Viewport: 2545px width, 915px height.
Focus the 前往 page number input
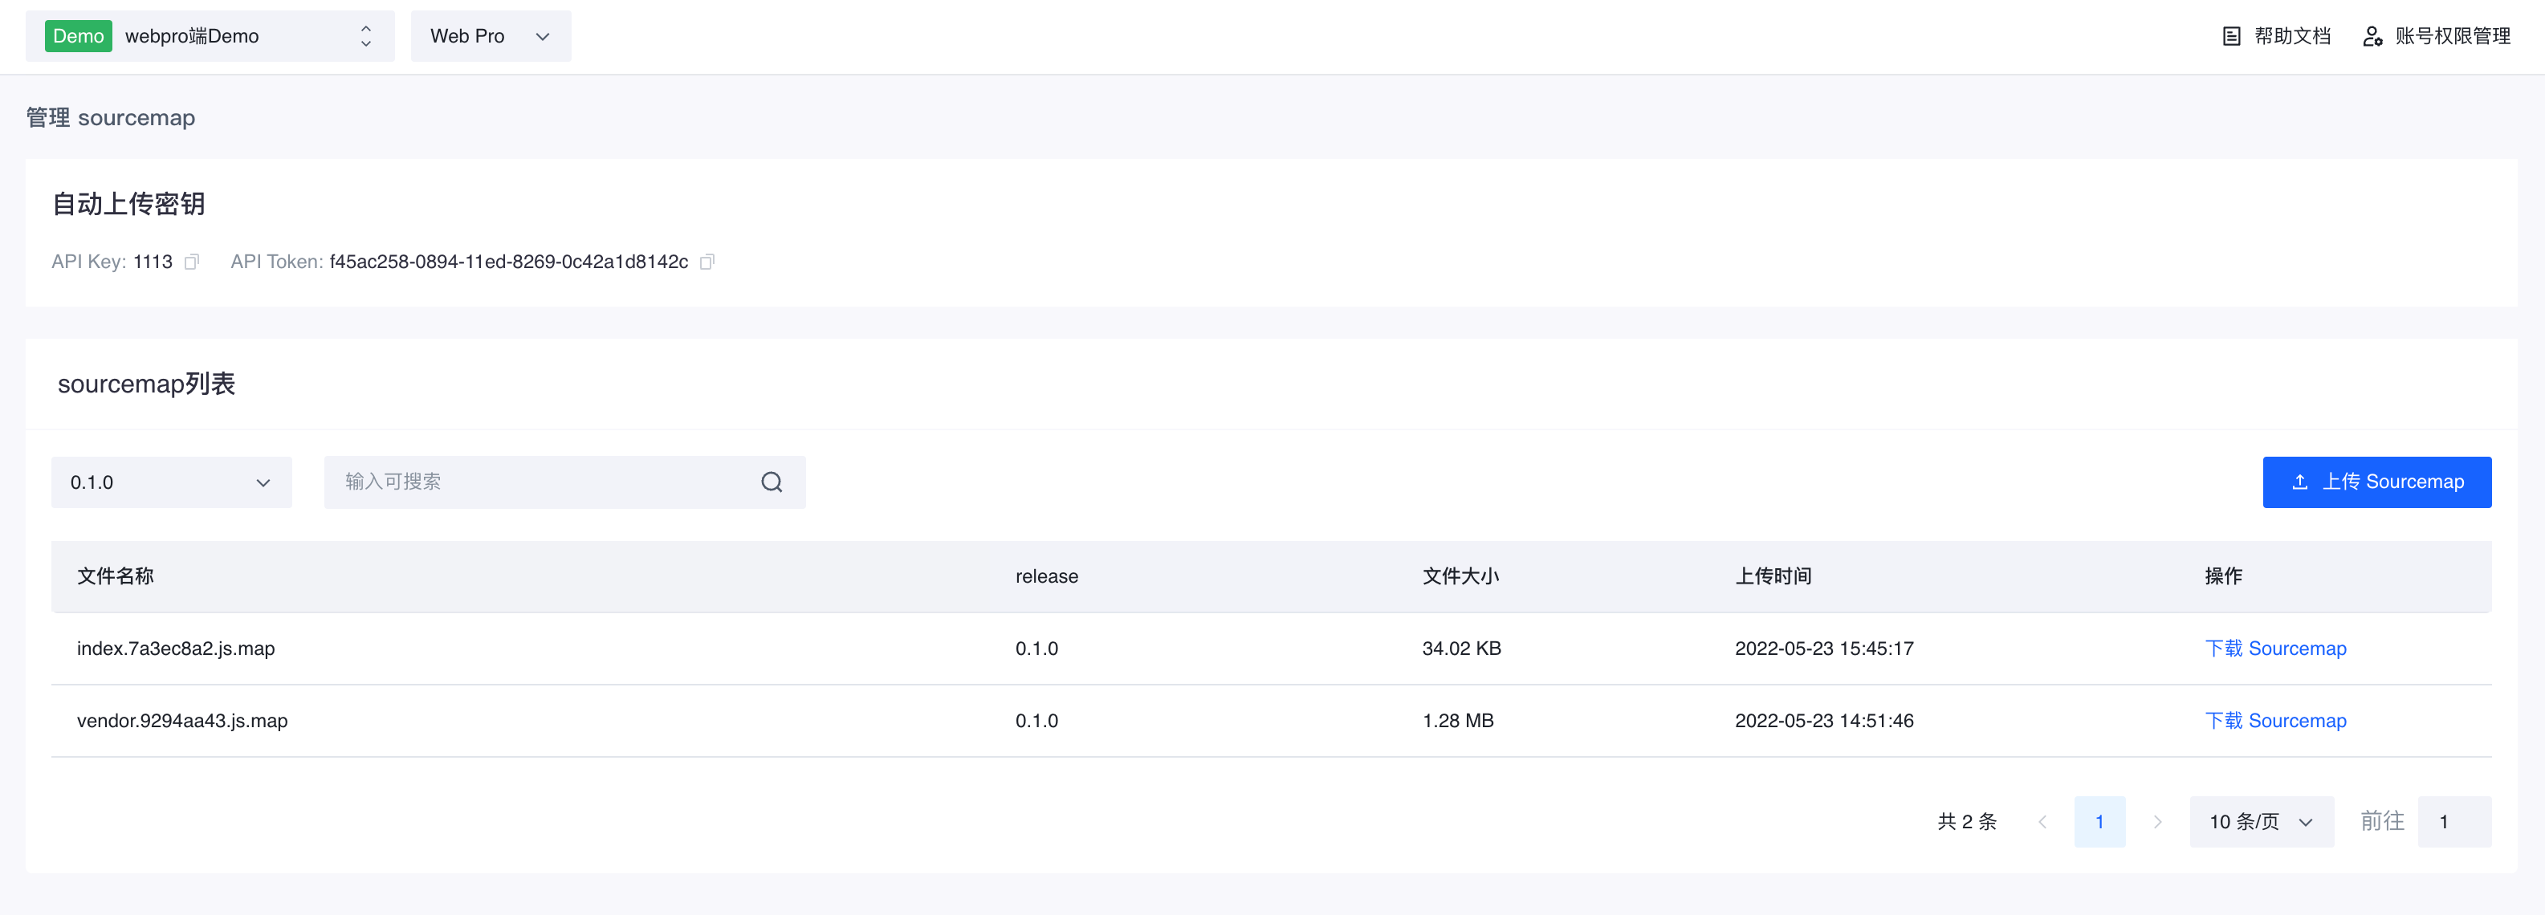2454,822
